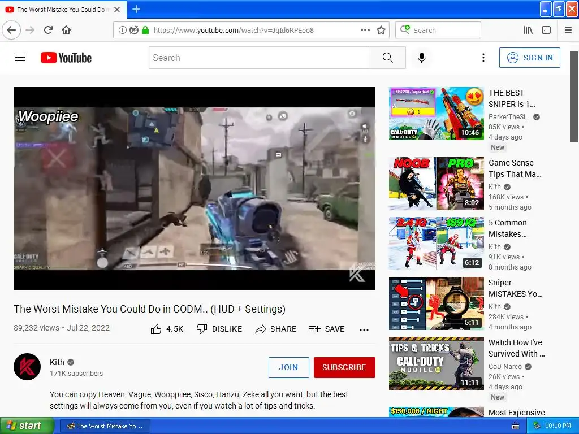
Task: Click the keyboard icon in system tray
Action: (x=516, y=426)
